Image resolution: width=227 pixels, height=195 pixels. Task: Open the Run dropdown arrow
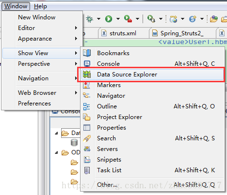[x=118, y=19]
